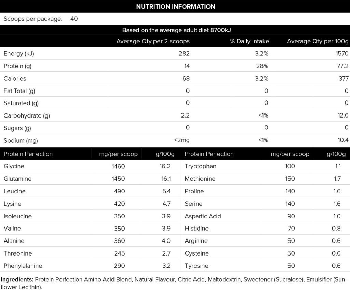This screenshot has width=350, height=290.
Task: Click the Protein daily intake value 28%
Action: coord(263,66)
